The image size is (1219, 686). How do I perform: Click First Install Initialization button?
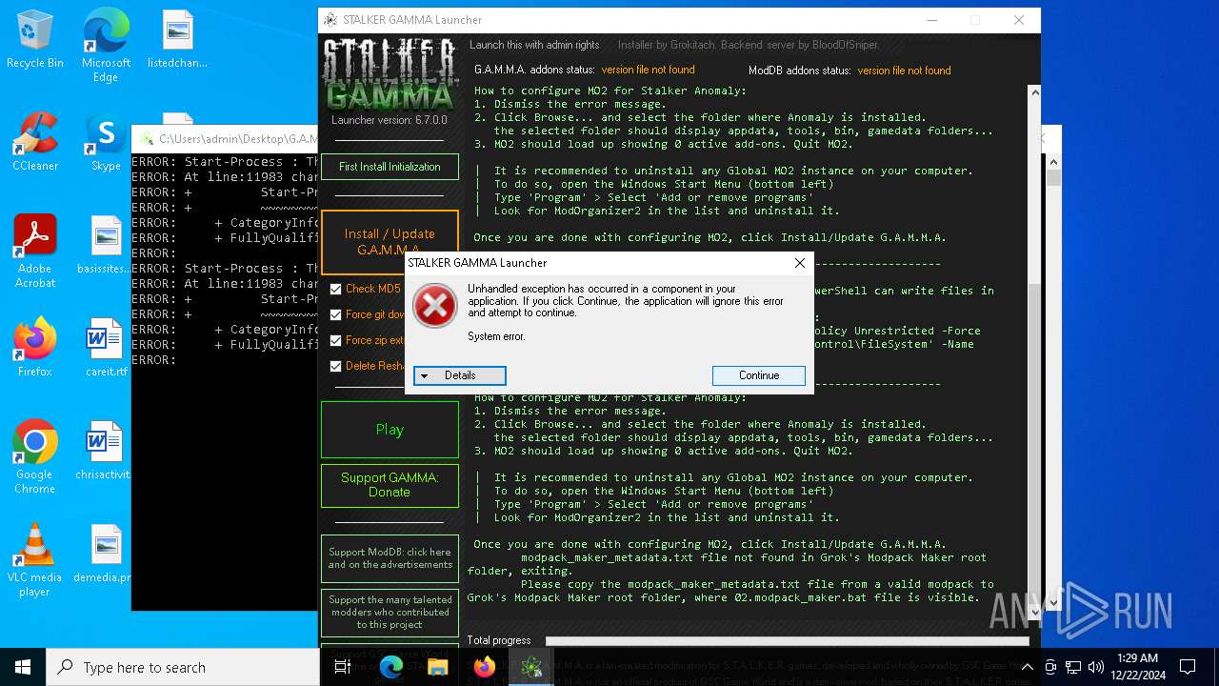[x=390, y=167]
